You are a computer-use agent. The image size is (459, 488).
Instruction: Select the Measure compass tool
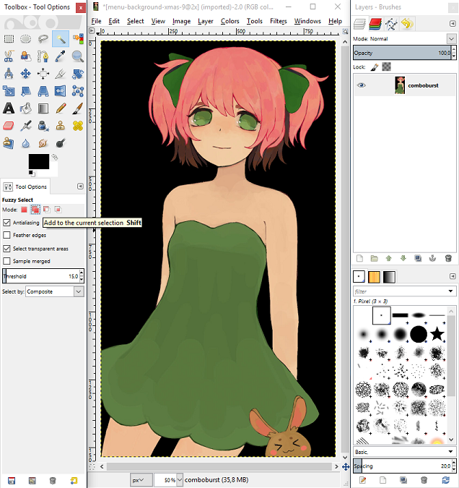9,74
